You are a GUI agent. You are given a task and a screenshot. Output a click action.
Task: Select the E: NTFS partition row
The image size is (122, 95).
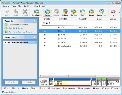pyautogui.click(x=80, y=35)
